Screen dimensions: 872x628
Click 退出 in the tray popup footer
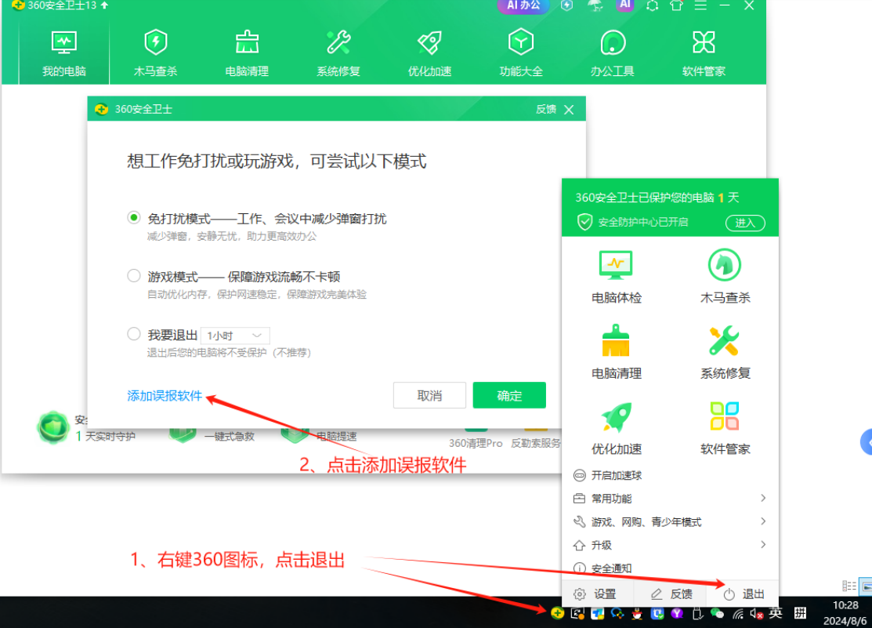pyautogui.click(x=744, y=594)
